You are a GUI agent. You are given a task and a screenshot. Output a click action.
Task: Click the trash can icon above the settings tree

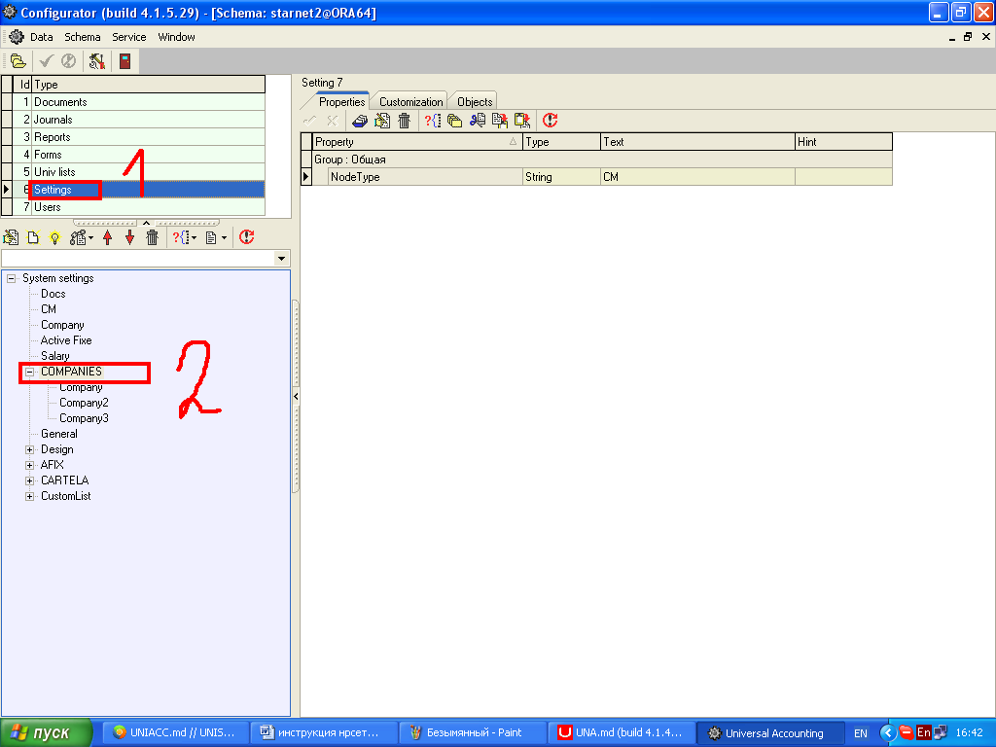point(152,237)
